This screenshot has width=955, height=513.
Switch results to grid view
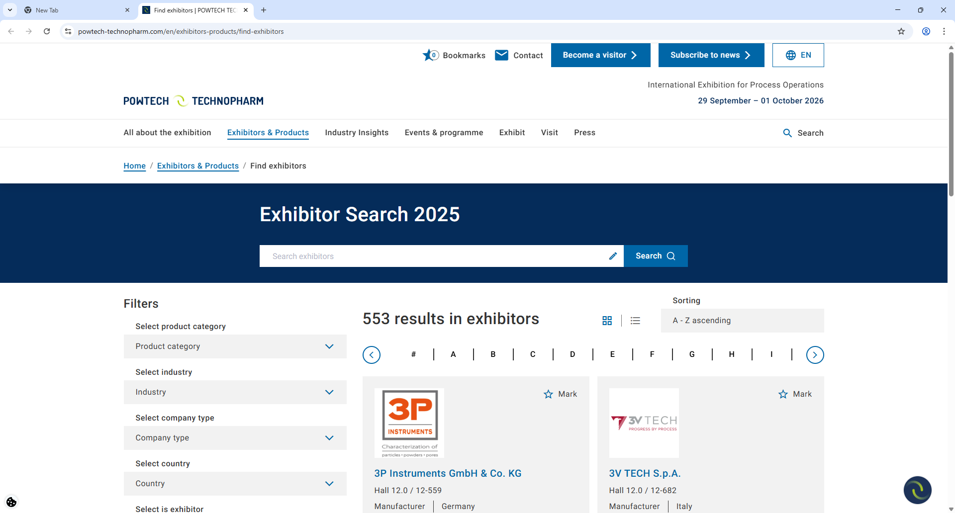(x=607, y=321)
